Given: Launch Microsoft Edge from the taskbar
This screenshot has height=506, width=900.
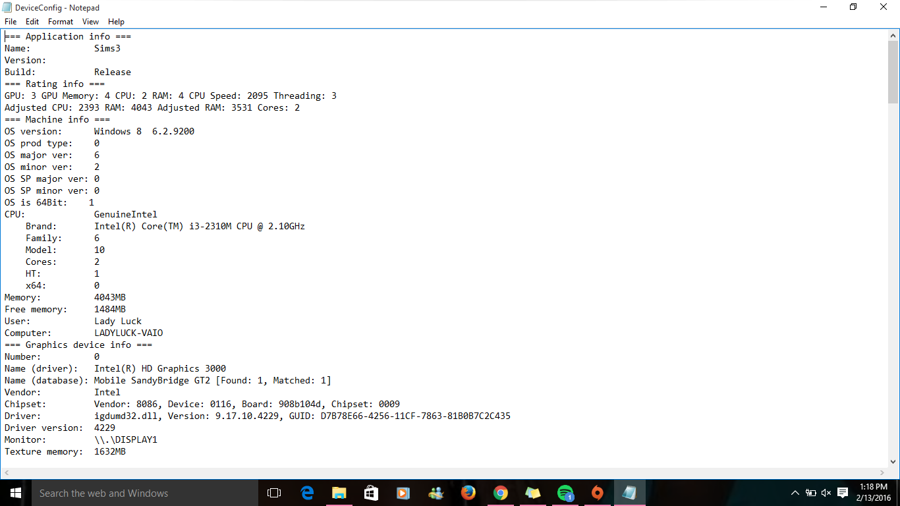Looking at the screenshot, I should point(307,493).
